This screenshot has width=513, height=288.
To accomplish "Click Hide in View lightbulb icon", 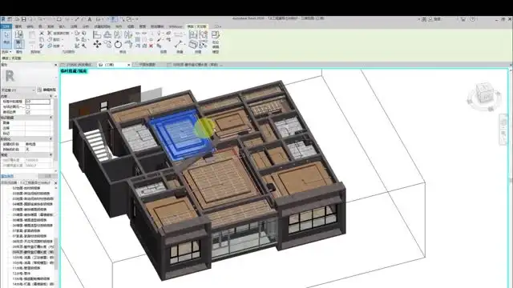I will (x=159, y=34).
